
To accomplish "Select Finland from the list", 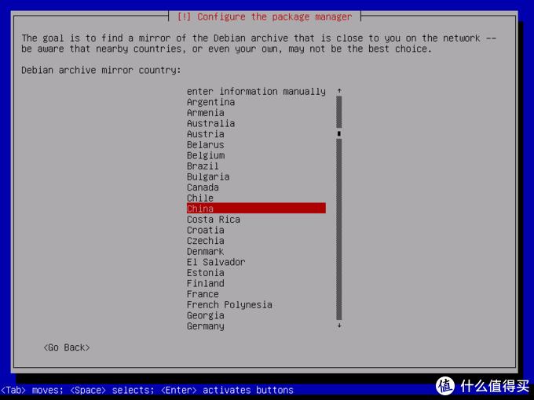I will pyautogui.click(x=206, y=283).
